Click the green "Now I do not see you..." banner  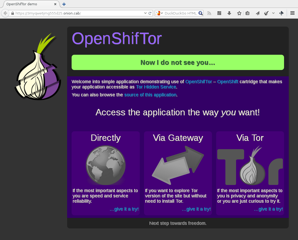click(178, 62)
